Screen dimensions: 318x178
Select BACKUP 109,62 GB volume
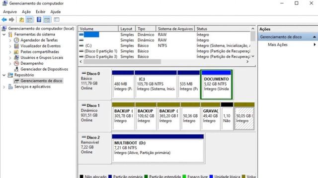[x=146, y=116]
